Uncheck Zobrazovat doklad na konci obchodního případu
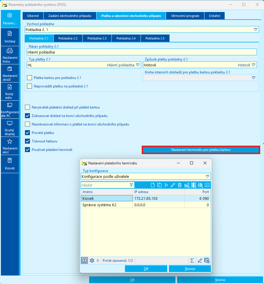Screen dimensions: 264x284 (28, 116)
